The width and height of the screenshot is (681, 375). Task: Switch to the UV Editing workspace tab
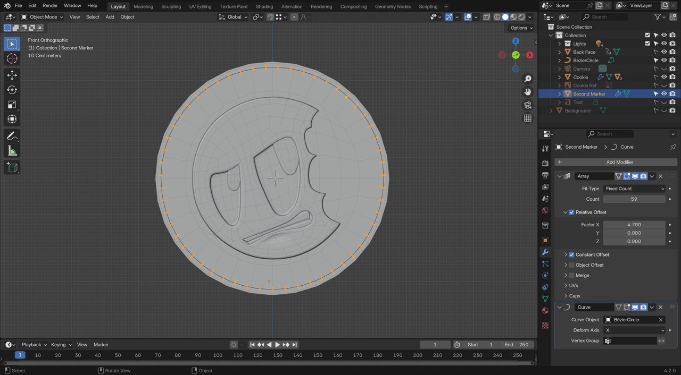200,6
